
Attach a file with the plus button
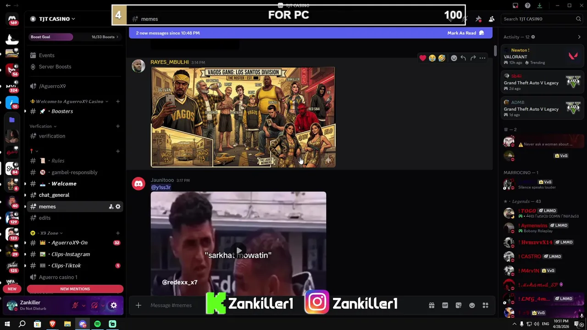click(138, 305)
